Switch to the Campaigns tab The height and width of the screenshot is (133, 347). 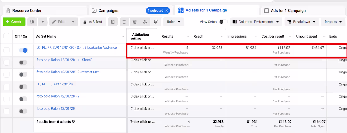(x=131, y=10)
